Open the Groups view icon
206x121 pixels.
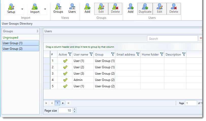[x=58, y=9]
